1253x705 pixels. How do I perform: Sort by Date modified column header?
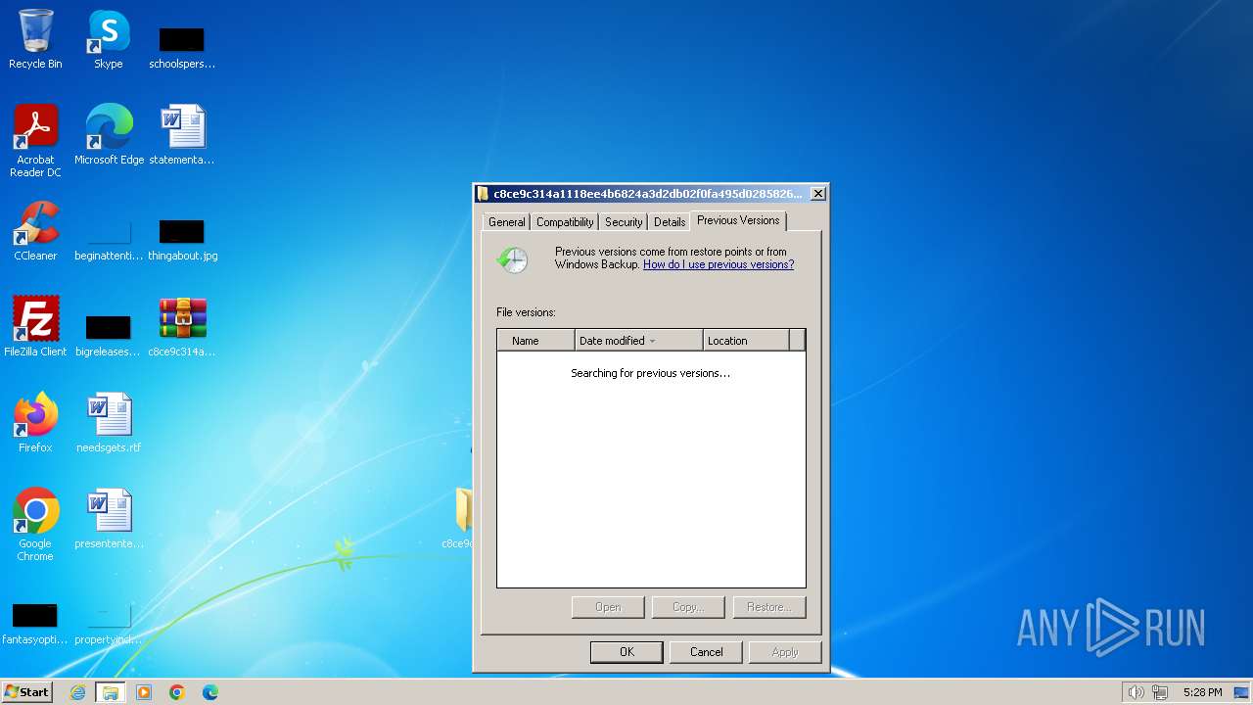click(x=639, y=341)
